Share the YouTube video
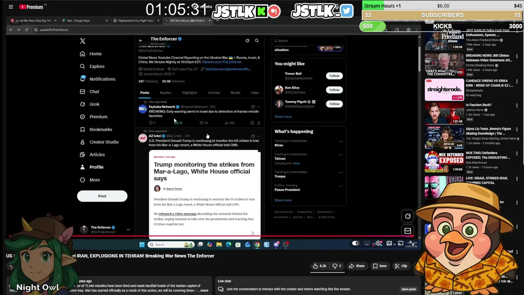 (357, 266)
